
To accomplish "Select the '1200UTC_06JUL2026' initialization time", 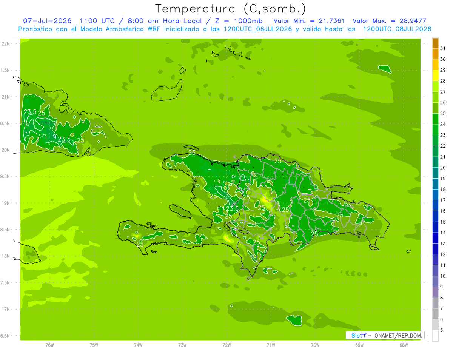I will coord(258,29).
